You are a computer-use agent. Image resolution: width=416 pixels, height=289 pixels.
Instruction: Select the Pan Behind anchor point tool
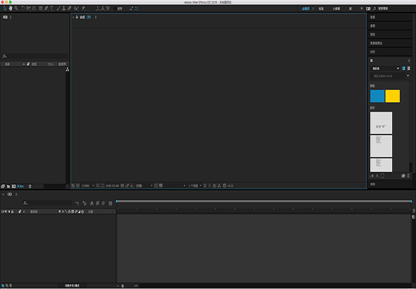pyautogui.click(x=34, y=8)
